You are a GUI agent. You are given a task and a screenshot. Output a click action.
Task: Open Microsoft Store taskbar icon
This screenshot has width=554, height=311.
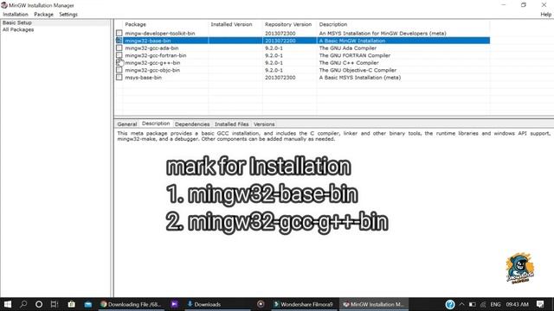coord(71,304)
